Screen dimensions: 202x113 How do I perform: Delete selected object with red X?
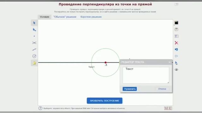176,43
